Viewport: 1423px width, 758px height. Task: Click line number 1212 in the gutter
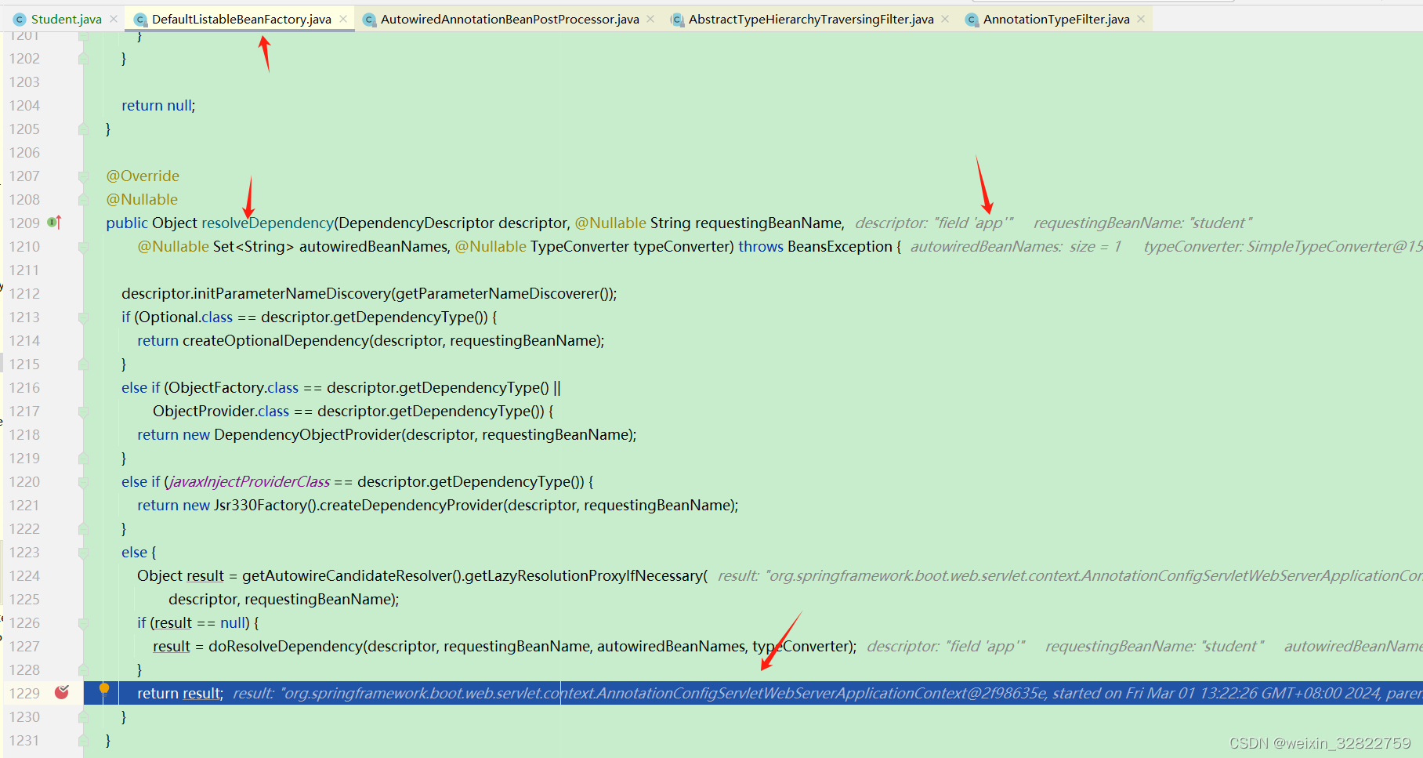click(24, 293)
